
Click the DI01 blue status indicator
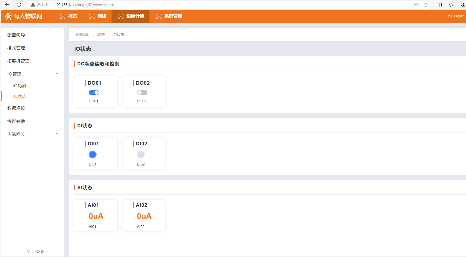point(93,155)
